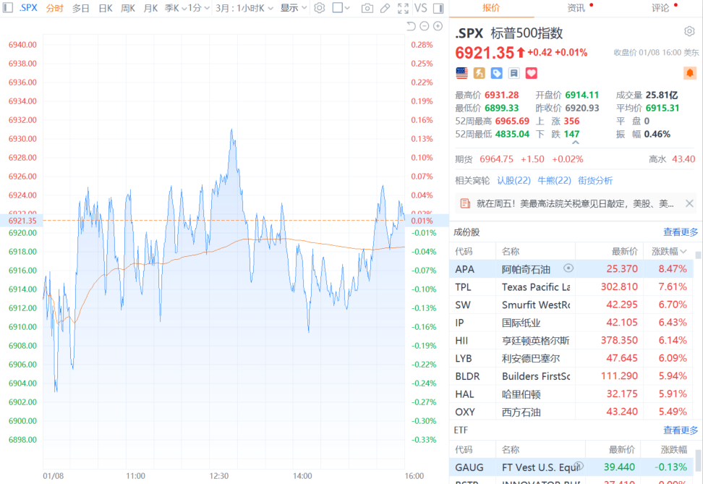Select the HII 亨廷顿英格尔斯 row

[x=571, y=341]
